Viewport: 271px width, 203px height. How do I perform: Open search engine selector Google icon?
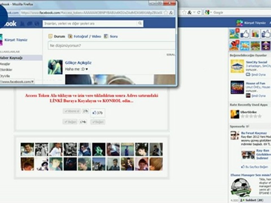pyautogui.click(x=207, y=12)
